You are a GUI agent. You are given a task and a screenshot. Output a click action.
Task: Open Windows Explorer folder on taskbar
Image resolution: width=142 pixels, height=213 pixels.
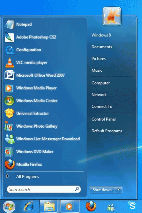tap(49, 207)
